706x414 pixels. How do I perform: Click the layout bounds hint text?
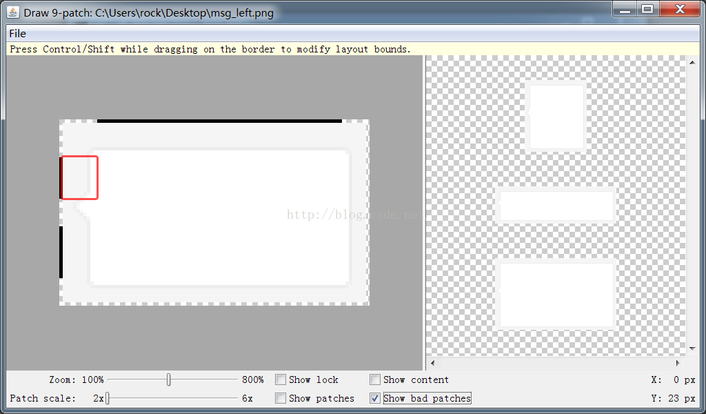coord(210,49)
